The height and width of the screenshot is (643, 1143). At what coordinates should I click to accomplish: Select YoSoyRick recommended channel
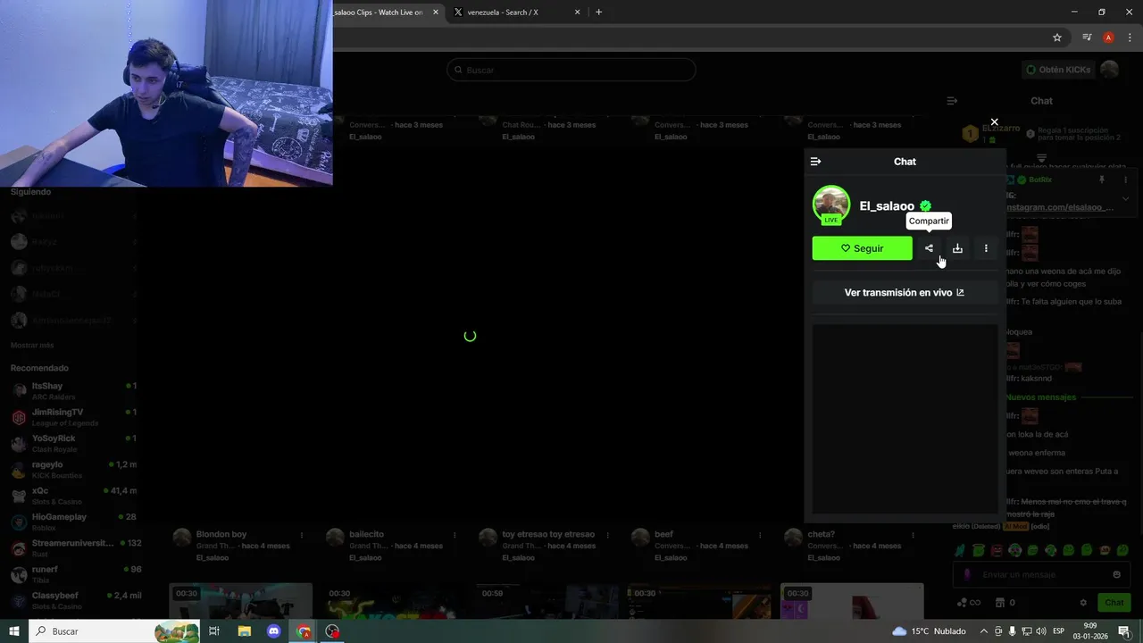(x=75, y=444)
